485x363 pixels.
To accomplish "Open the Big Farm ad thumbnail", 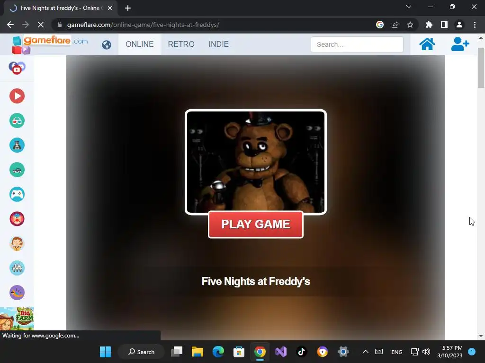I will pos(17,319).
